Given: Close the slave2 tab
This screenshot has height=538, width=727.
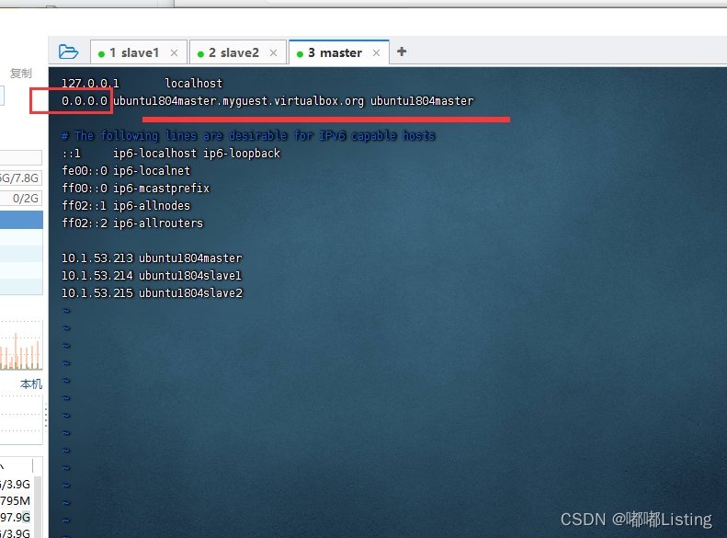Looking at the screenshot, I should click(274, 52).
